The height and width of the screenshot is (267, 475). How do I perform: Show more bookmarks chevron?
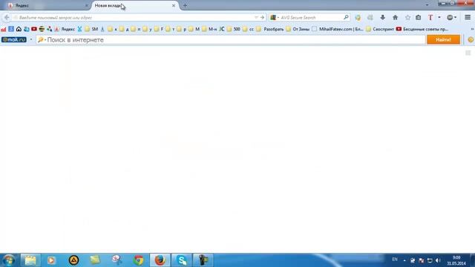click(x=472, y=29)
